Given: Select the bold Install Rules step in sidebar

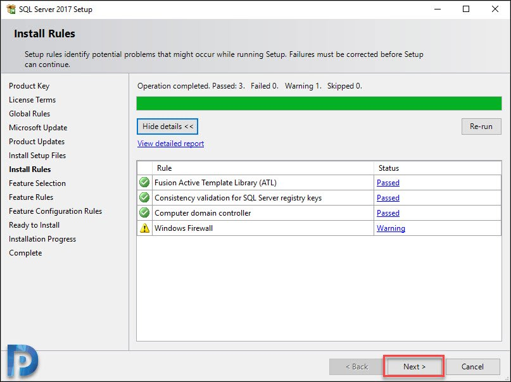Looking at the screenshot, I should [30, 169].
